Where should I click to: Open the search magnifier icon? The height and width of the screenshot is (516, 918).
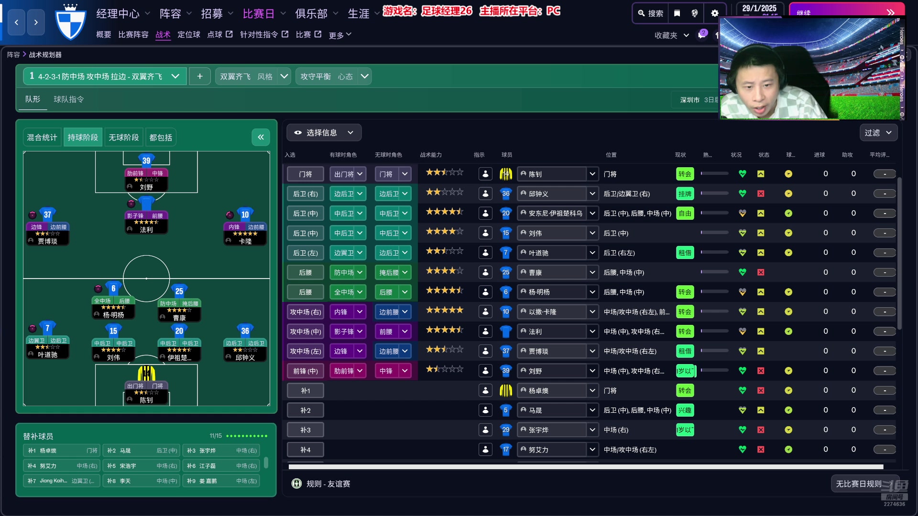click(641, 13)
